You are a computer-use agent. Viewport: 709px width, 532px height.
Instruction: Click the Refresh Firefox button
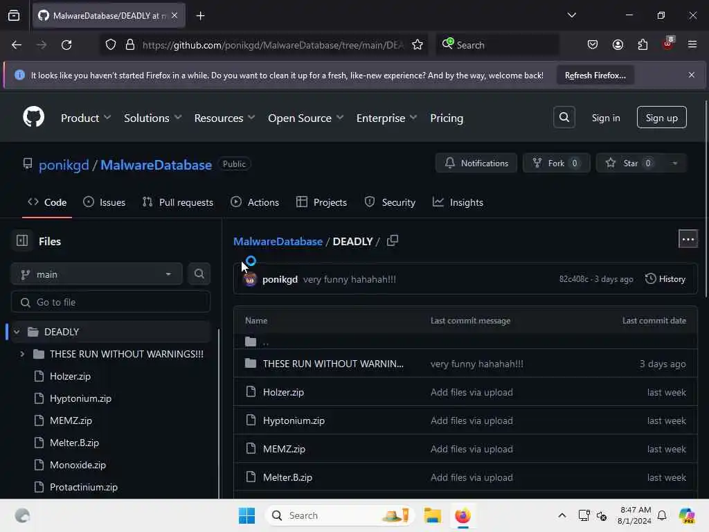595,76
